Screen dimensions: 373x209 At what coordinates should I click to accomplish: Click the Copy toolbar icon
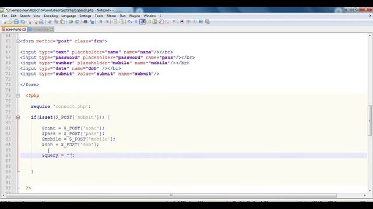coord(56,22)
